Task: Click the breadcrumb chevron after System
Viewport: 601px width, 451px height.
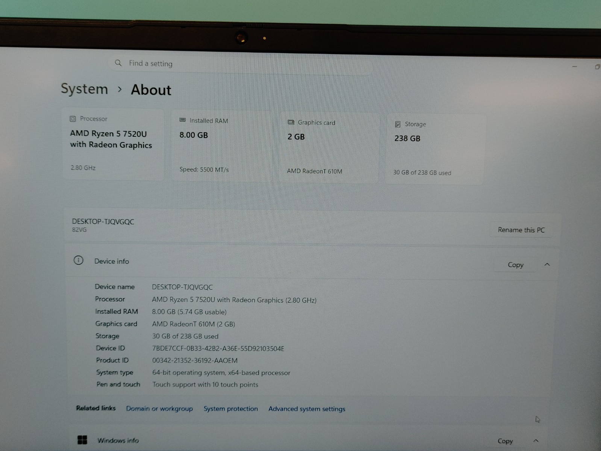Action: tap(120, 89)
